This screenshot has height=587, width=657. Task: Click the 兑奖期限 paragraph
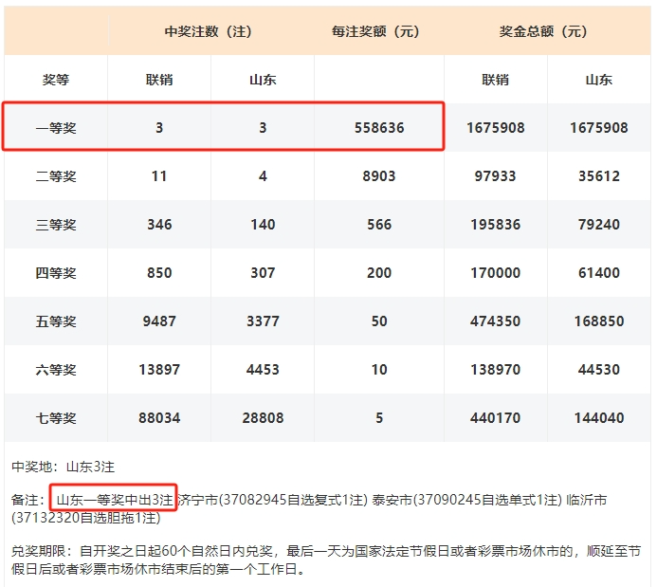point(326,560)
